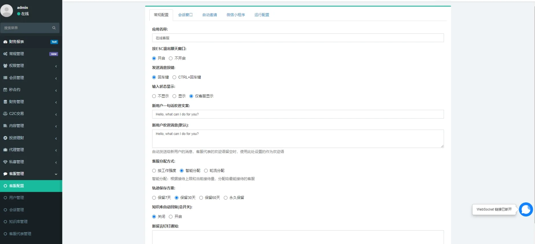Click the admin avatar image

7,11
